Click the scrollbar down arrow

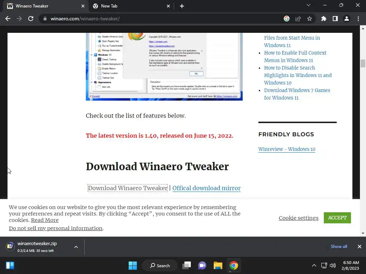pyautogui.click(x=363, y=233)
